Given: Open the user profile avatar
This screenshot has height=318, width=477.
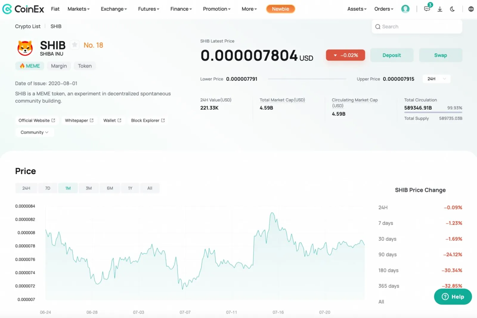Looking at the screenshot, I should click(405, 9).
